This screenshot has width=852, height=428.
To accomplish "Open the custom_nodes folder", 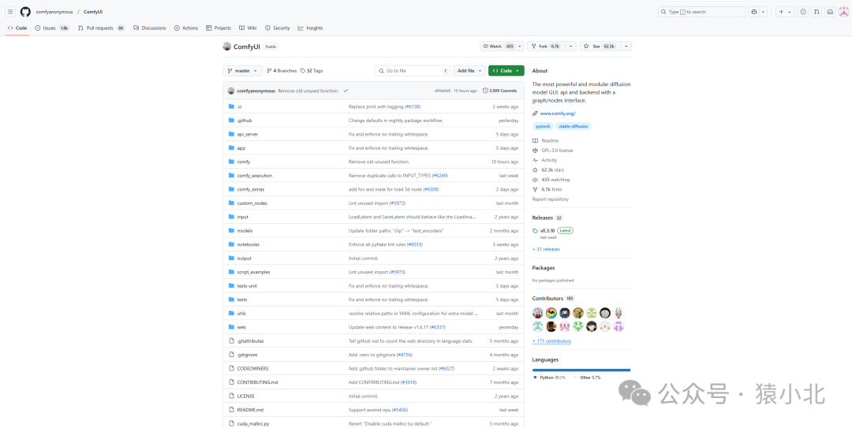I will tap(252, 203).
